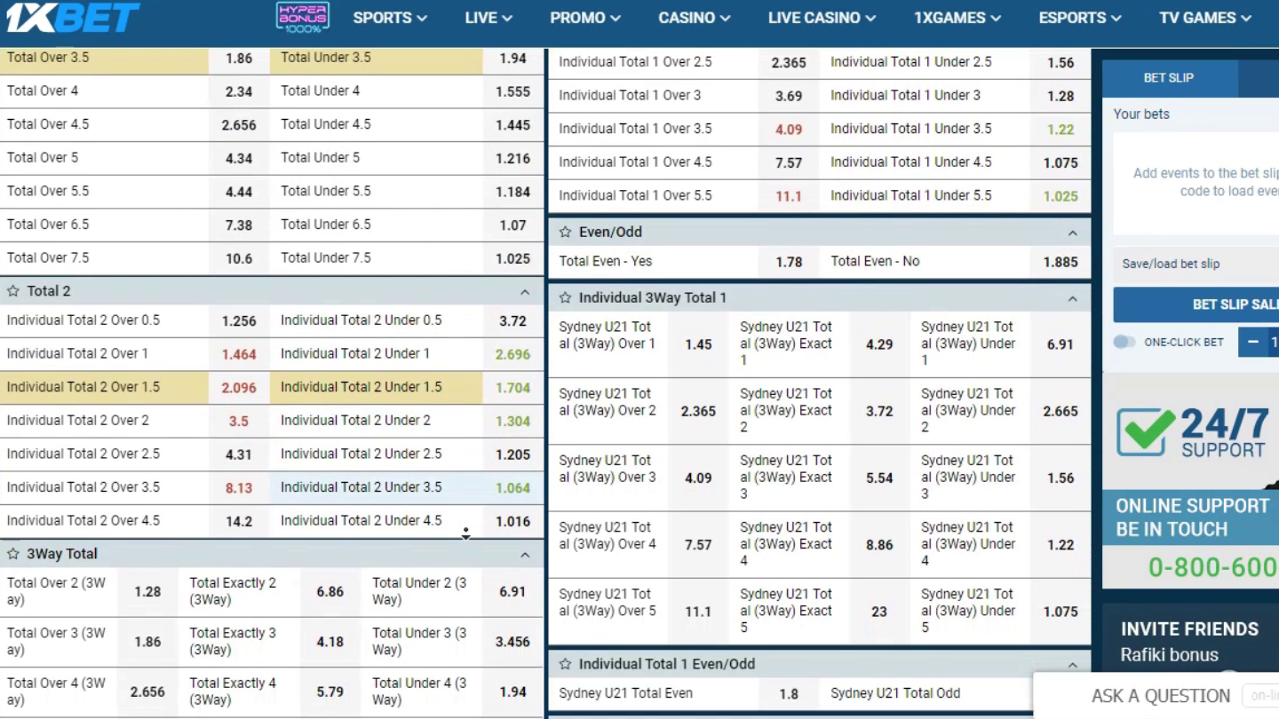Toggle the One-Click Bet switch

click(x=1124, y=343)
